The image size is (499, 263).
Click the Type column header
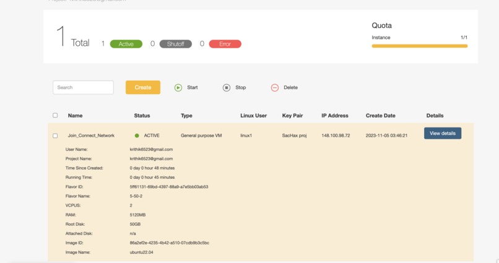186,116
